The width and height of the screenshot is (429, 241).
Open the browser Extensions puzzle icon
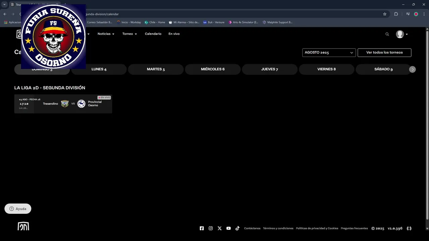tap(396, 14)
